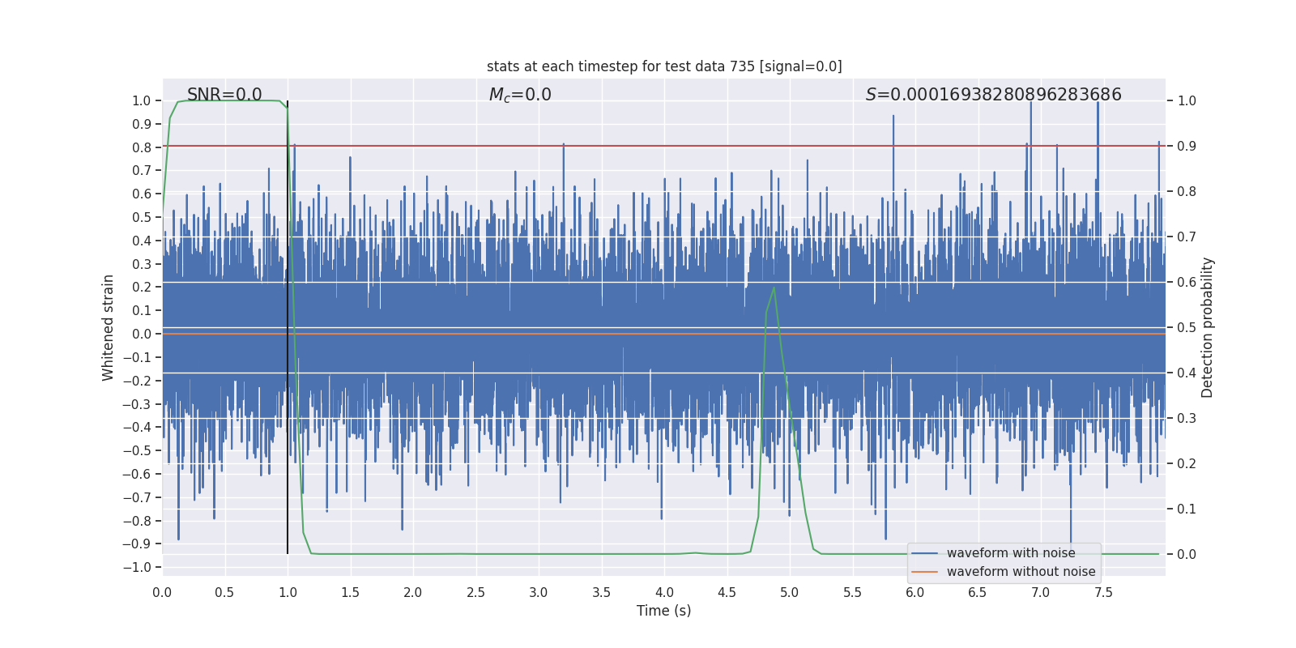The height and width of the screenshot is (648, 1296).
Task: Click the 'Time (s)' x-axis label
Action: click(664, 611)
